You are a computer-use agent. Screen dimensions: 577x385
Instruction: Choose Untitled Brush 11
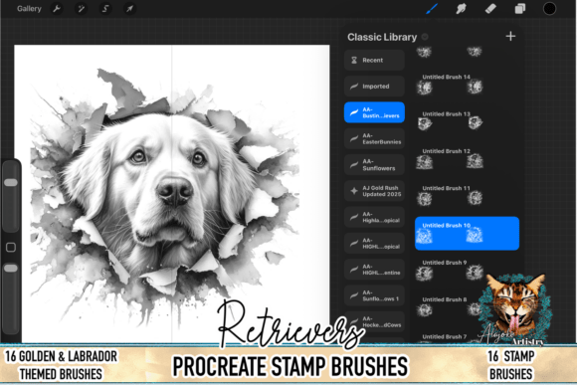[x=467, y=196]
